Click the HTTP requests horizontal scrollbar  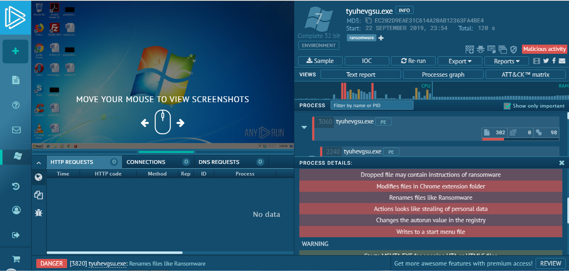[115, 253]
